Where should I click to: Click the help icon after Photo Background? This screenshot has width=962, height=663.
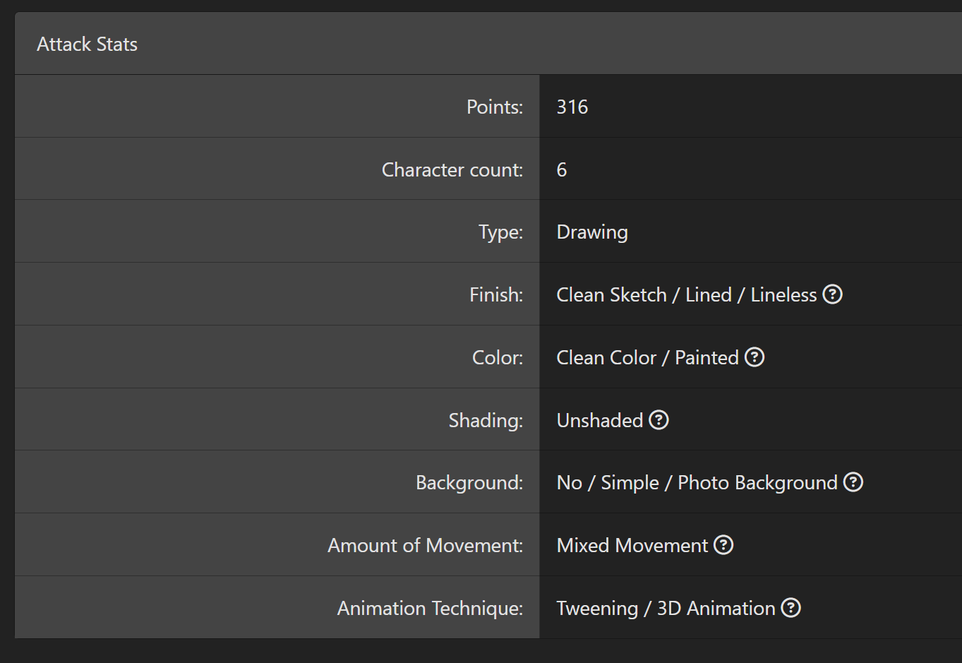click(853, 482)
